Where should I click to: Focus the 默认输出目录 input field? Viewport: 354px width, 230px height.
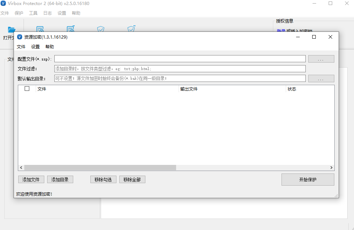click(x=180, y=78)
